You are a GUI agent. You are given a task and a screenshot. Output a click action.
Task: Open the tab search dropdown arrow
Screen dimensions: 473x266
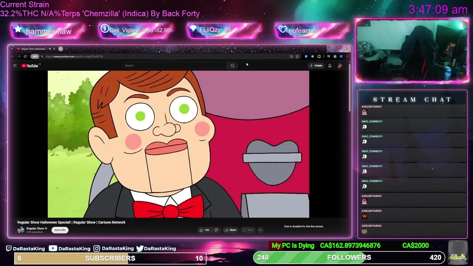tap(12, 49)
